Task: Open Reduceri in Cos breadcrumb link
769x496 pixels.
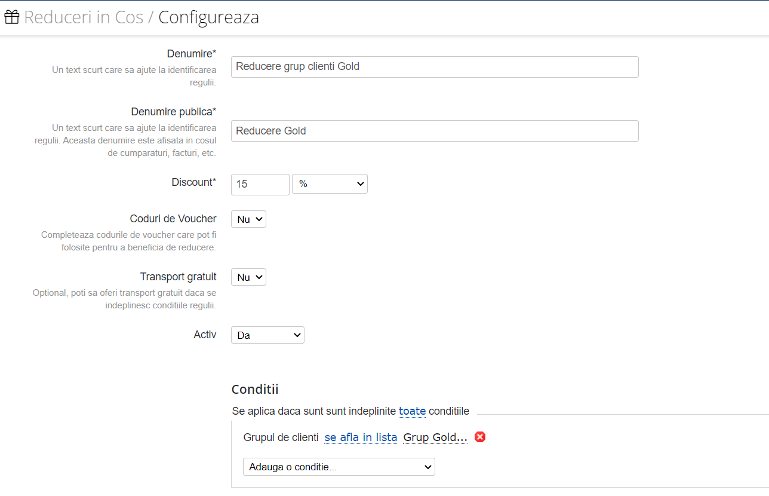Action: click(x=84, y=17)
